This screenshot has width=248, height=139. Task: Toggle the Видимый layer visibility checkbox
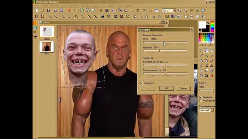(200, 97)
